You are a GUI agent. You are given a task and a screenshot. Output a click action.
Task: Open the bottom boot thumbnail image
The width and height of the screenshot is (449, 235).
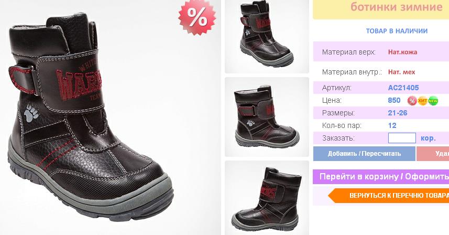(x=267, y=198)
